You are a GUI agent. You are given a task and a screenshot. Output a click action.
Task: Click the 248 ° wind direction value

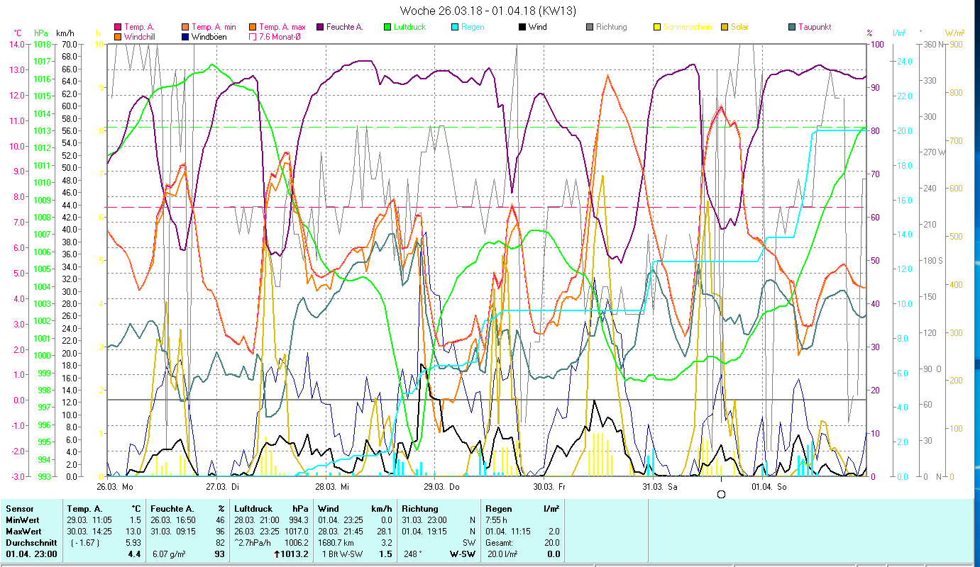coord(412,554)
